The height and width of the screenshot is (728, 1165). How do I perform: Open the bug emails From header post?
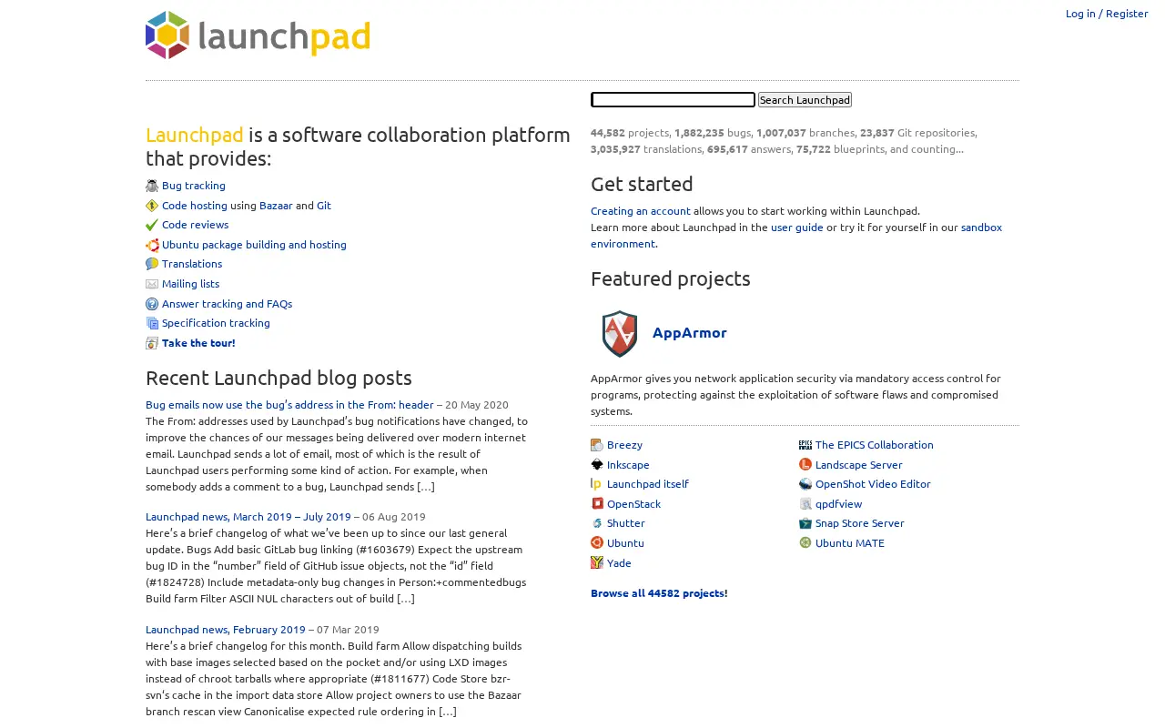[x=289, y=405]
